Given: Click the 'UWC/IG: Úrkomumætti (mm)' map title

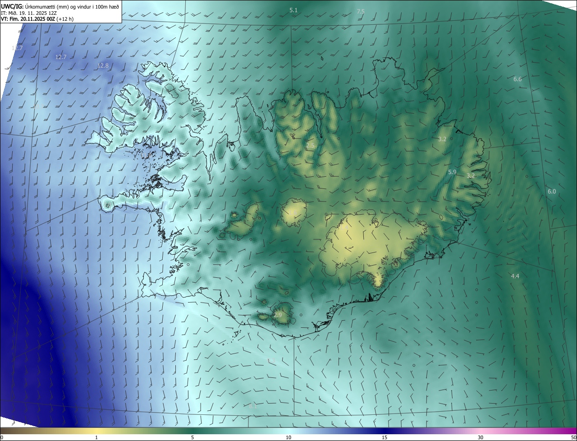Looking at the screenshot, I should pos(60,6).
